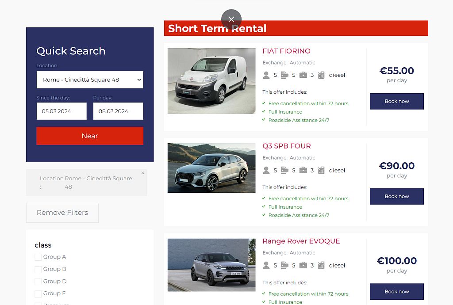The width and height of the screenshot is (453, 305).
Task: Click the luggage suitcase icon on FIAT FIORINO
Action: coord(304,75)
